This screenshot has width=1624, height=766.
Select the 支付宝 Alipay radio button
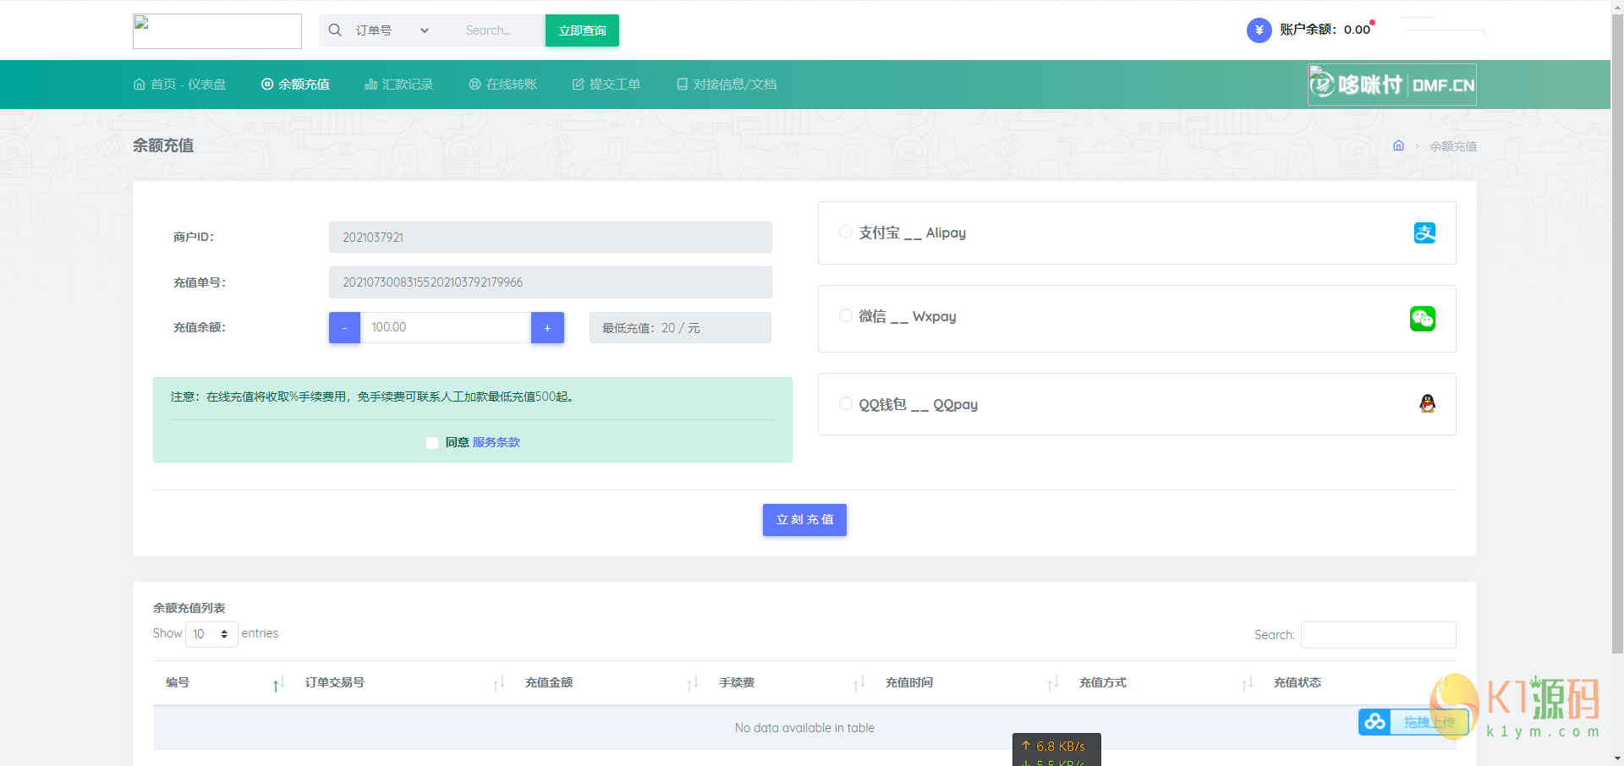pyautogui.click(x=846, y=231)
